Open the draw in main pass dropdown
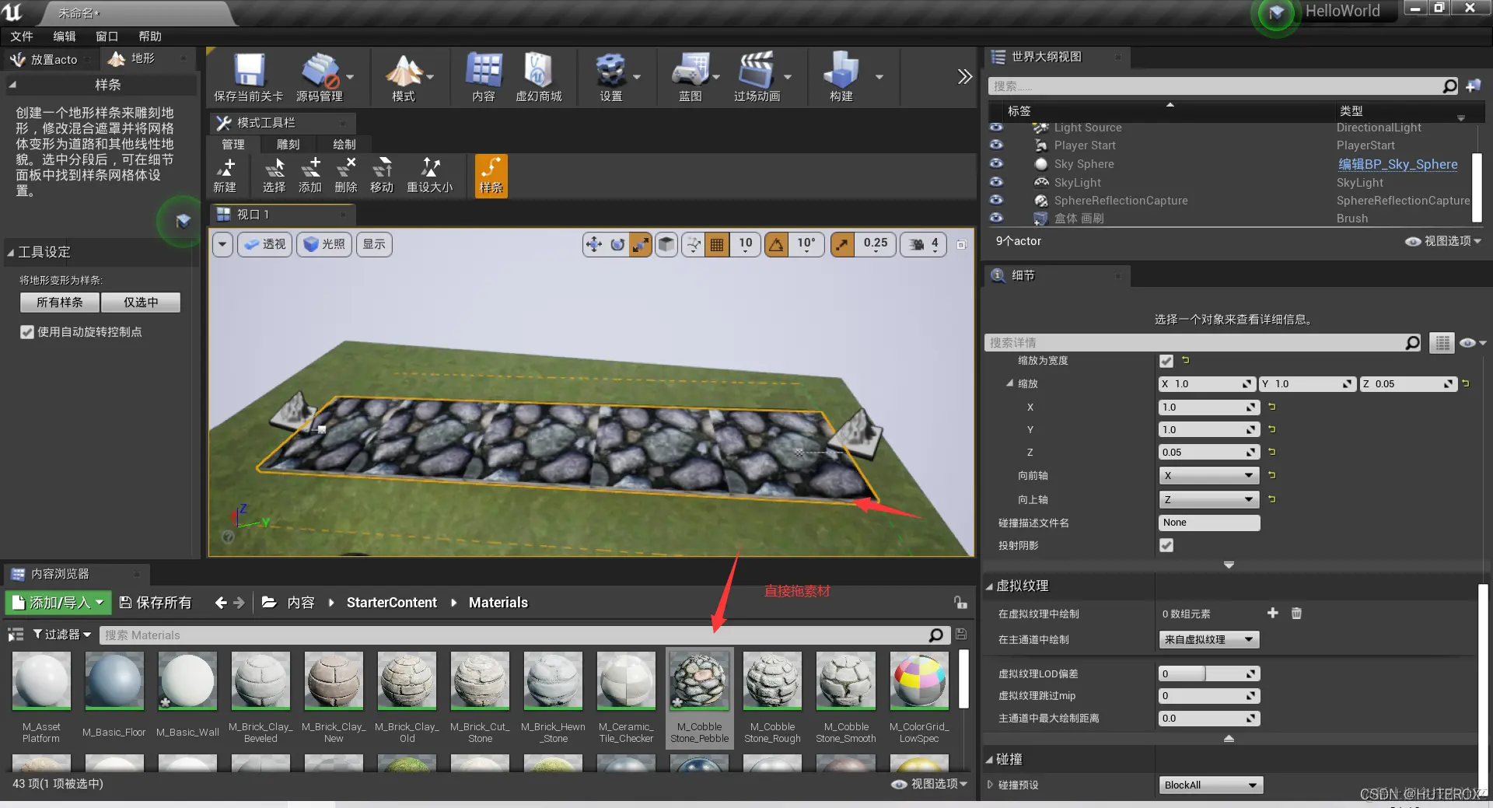This screenshot has height=808, width=1493. coord(1209,639)
